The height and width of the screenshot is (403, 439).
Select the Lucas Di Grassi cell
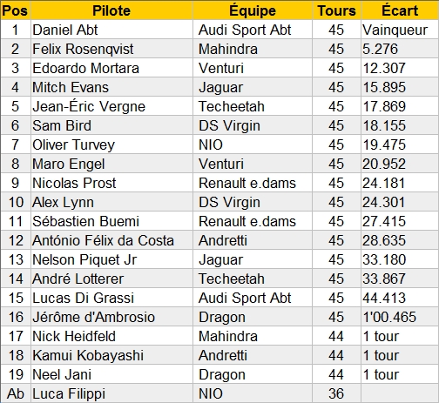point(111,298)
